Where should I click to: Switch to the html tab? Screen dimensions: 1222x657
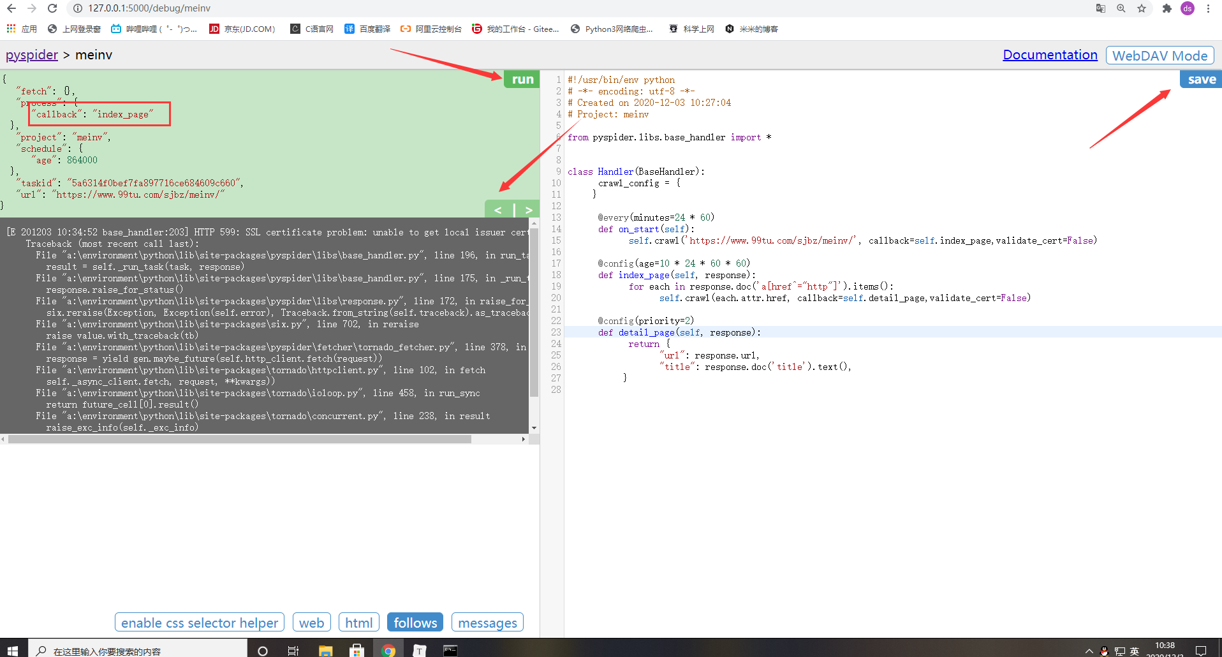[359, 623]
